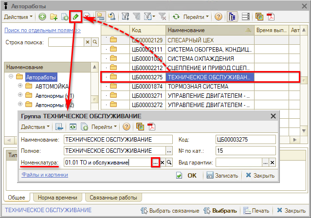Image resolution: width=311 pixels, height=218 pixels.
Task: Click the table scroll-down arrow
Action: 304,131
